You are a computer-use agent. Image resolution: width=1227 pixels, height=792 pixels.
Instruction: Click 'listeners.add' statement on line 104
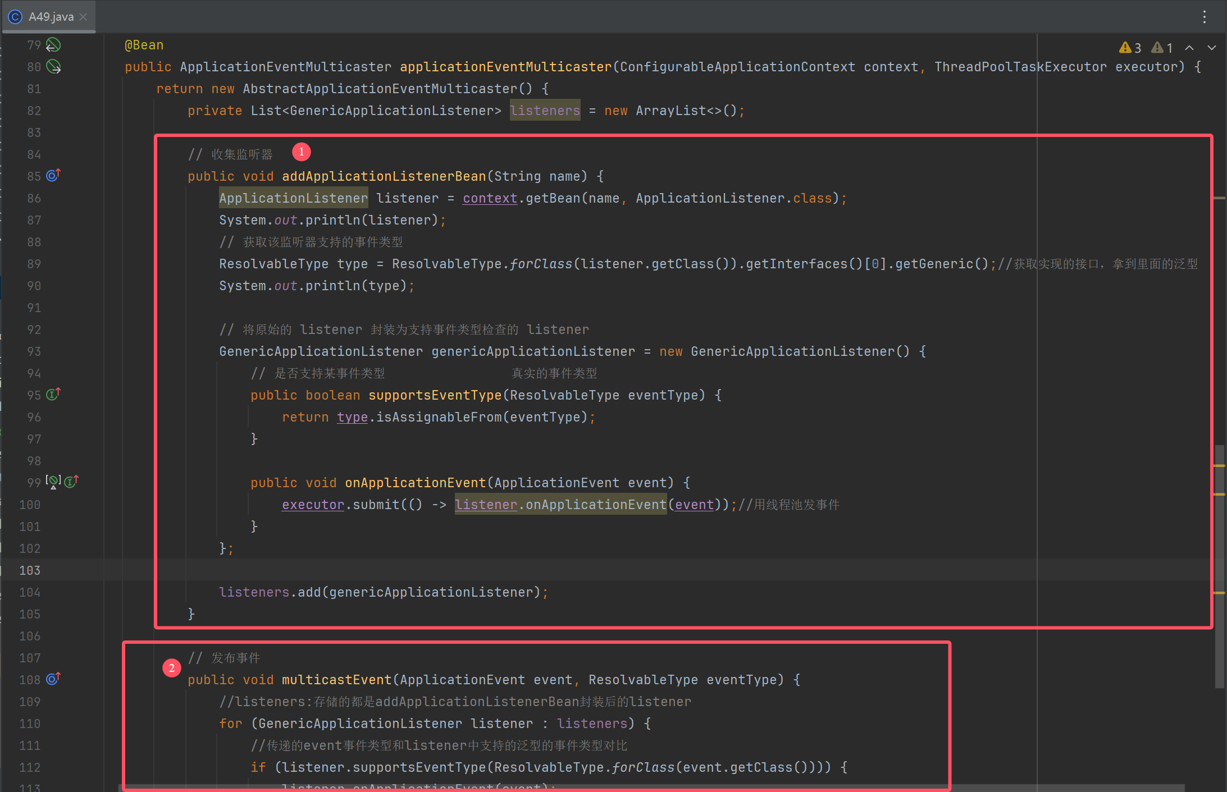pyautogui.click(x=384, y=592)
